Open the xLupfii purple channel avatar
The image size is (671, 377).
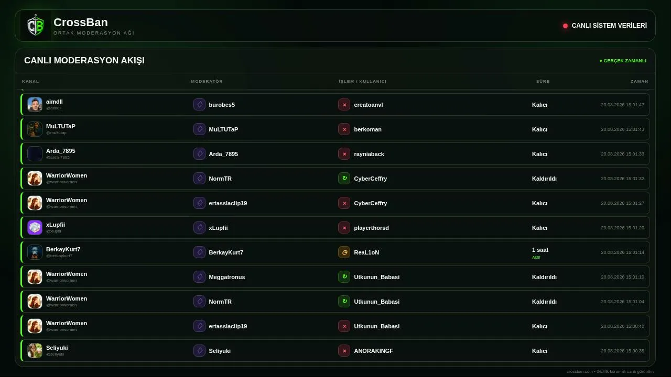(35, 228)
